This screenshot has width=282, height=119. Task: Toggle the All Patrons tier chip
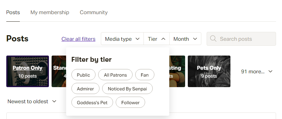pos(115,75)
